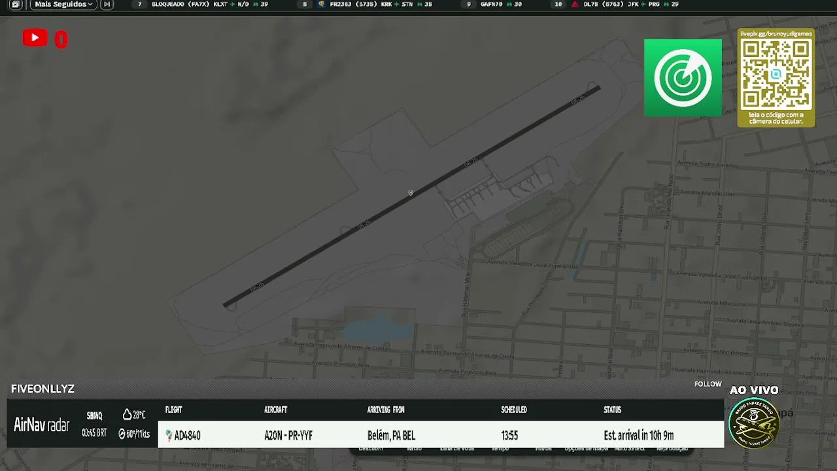Click the airline icon next to AD4840
Viewport: 837px width, 471px height.
(169, 435)
